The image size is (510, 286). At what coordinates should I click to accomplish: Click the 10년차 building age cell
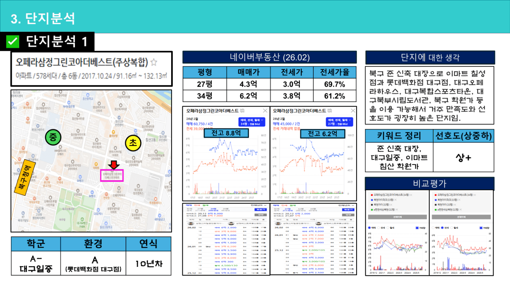tap(149, 264)
